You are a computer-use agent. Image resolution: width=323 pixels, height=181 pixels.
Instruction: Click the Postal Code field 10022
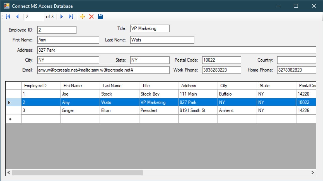(222, 60)
